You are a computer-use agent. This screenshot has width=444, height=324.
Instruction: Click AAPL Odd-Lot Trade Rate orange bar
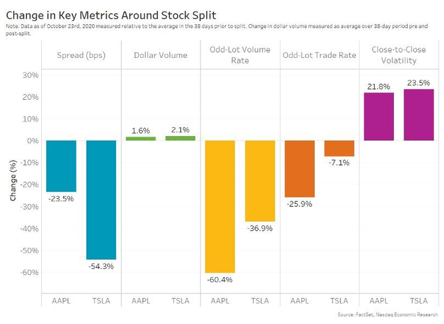point(299,168)
